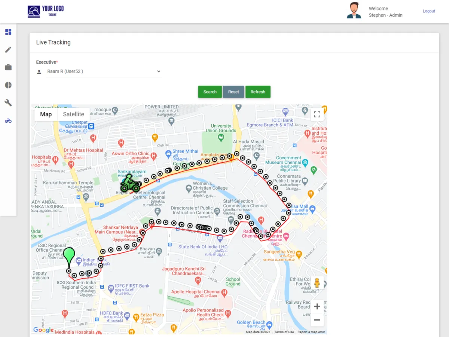
Task: Zoom in the map with plus button
Action: tap(317, 307)
